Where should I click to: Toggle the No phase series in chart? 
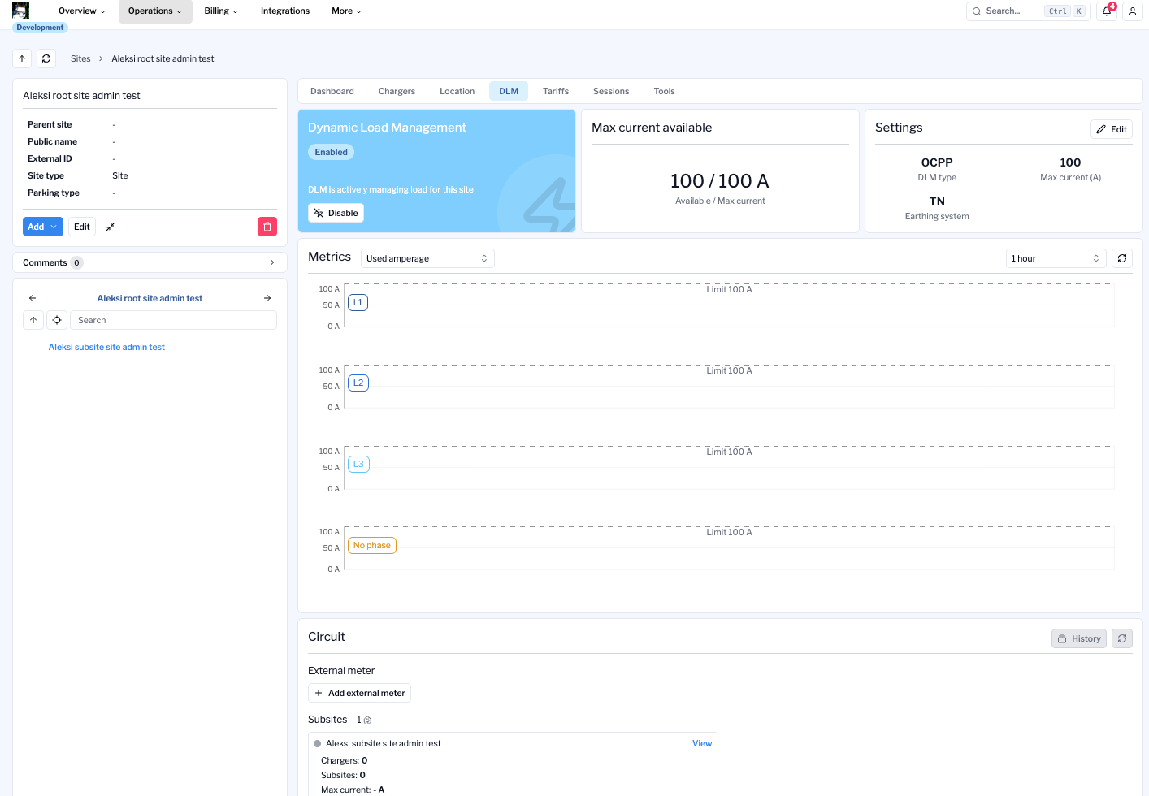point(371,545)
